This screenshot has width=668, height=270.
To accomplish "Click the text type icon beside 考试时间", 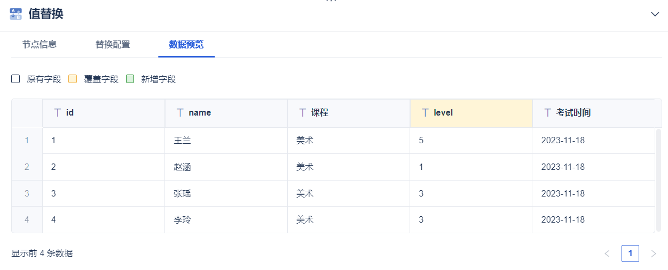I will (x=547, y=113).
